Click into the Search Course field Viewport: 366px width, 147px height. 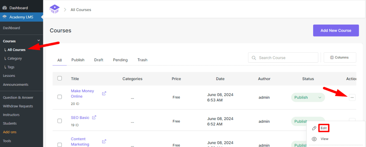click(286, 58)
